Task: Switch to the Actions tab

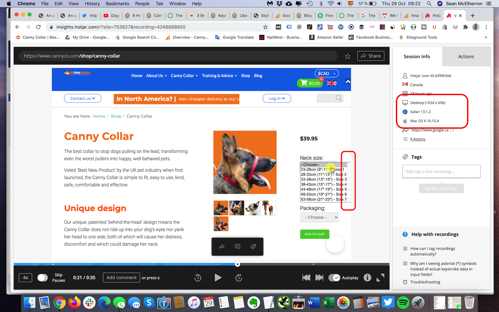Action: pyautogui.click(x=466, y=57)
